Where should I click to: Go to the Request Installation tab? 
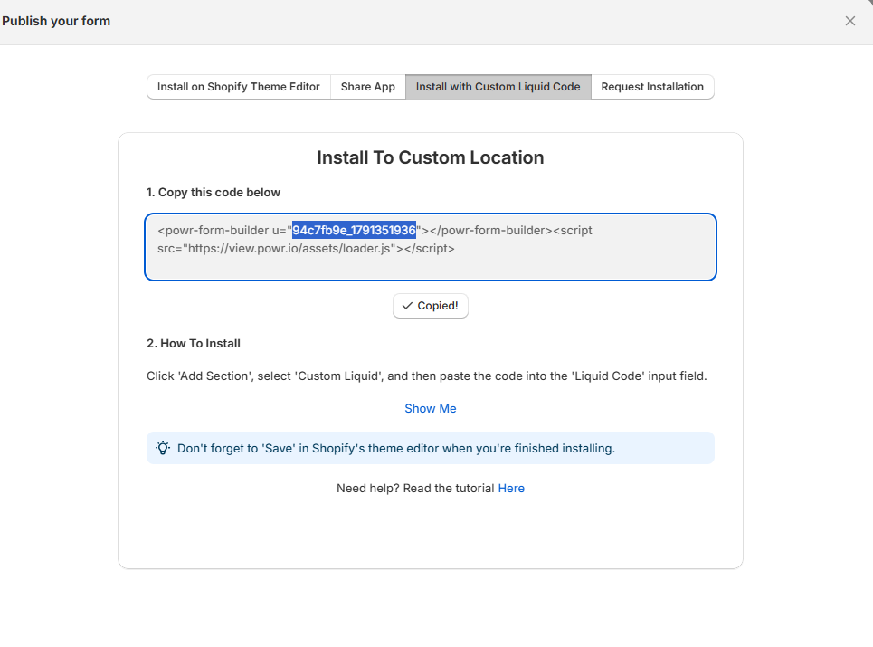(652, 87)
